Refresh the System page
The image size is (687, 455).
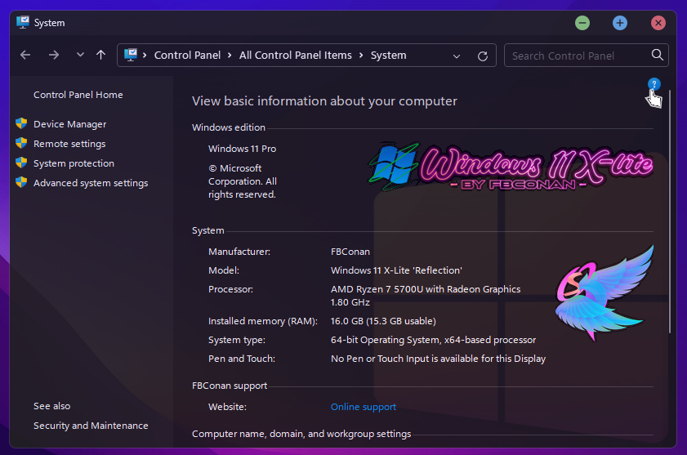tap(483, 56)
